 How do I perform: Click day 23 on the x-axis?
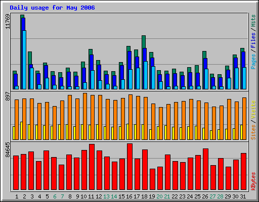[x=182, y=196]
